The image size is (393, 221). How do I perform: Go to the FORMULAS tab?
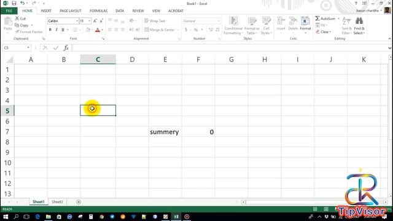click(x=98, y=11)
